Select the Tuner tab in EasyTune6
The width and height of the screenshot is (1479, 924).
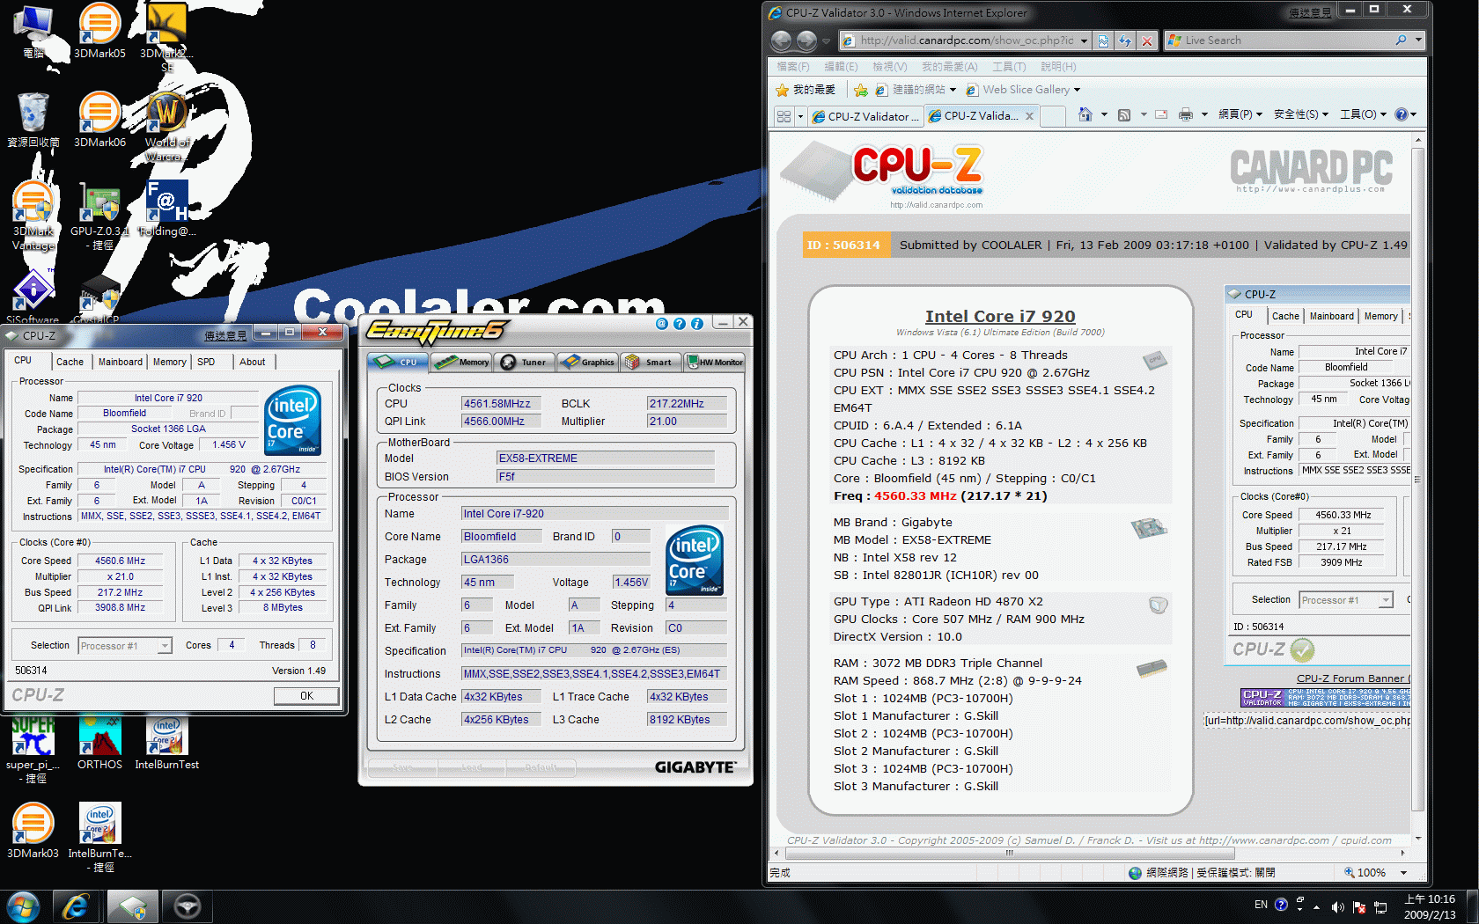click(525, 362)
